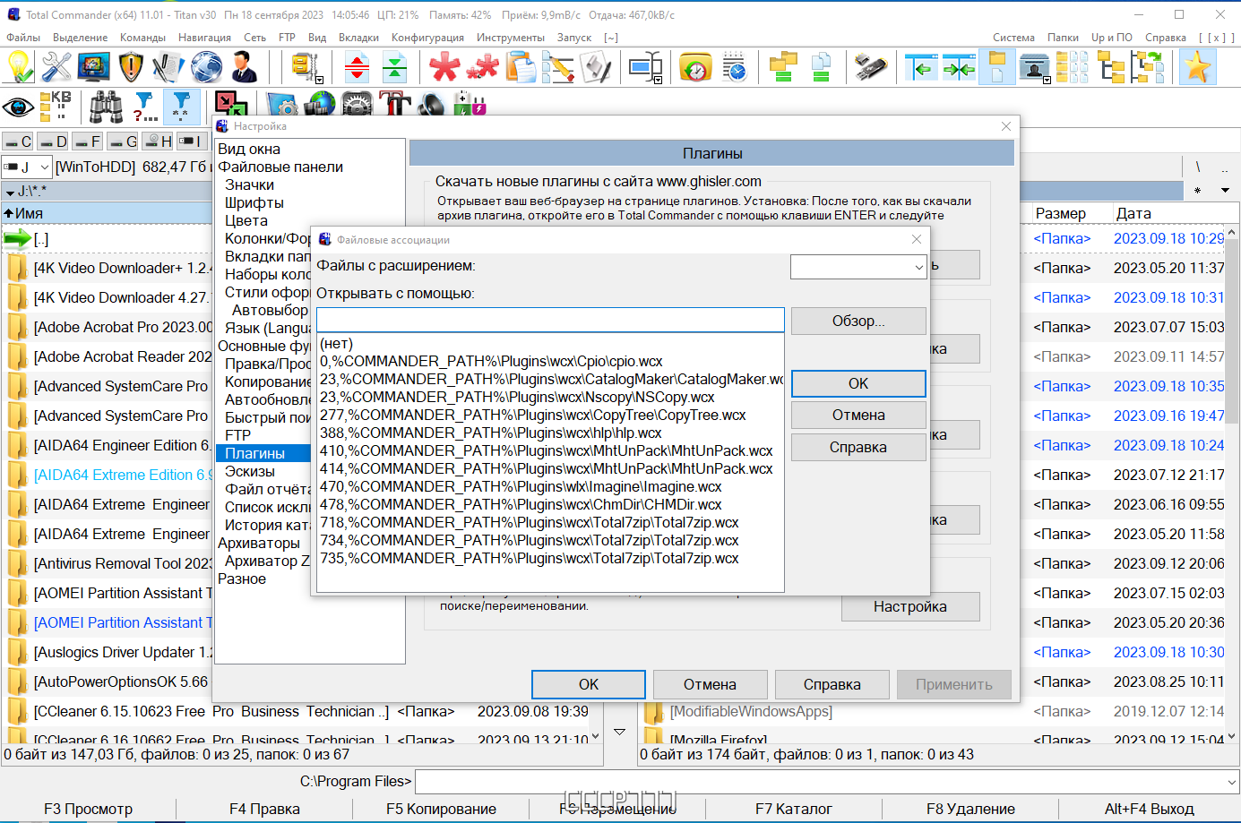1241x823 pixels.
Task: Click the notepad with blue clock icon
Action: (x=734, y=67)
